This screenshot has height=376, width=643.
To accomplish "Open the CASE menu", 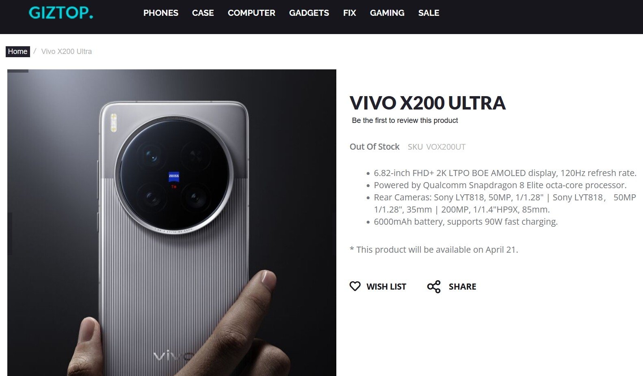I will coord(203,13).
